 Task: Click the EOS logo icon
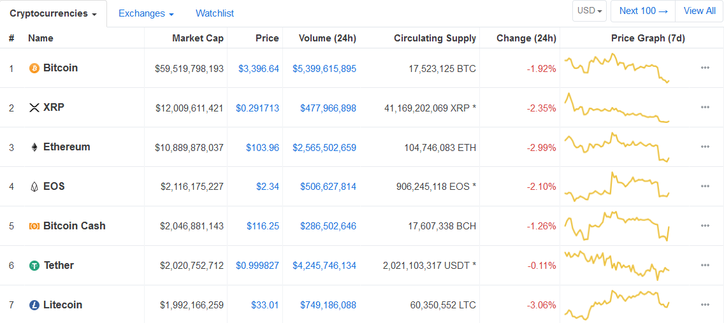34,187
